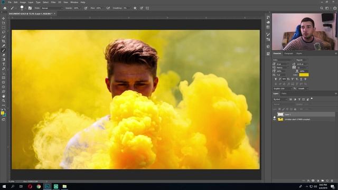Toggle All Caps in Character panel
The height and width of the screenshot is (190, 338).
tap(284, 79)
